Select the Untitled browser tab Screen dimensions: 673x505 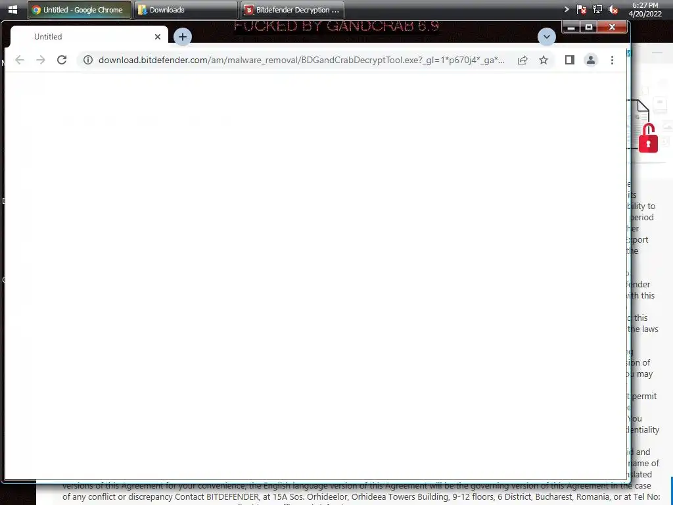pos(89,37)
